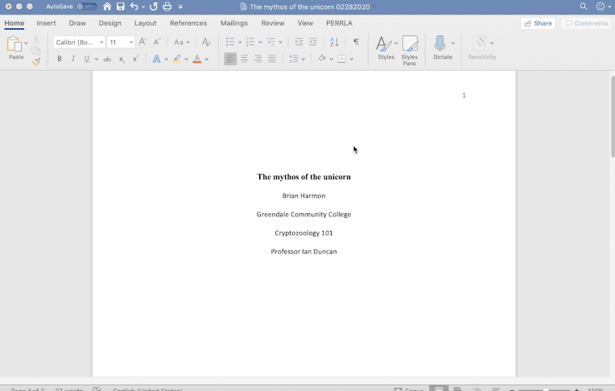Start Dictate with the microphone icon

(x=440, y=43)
